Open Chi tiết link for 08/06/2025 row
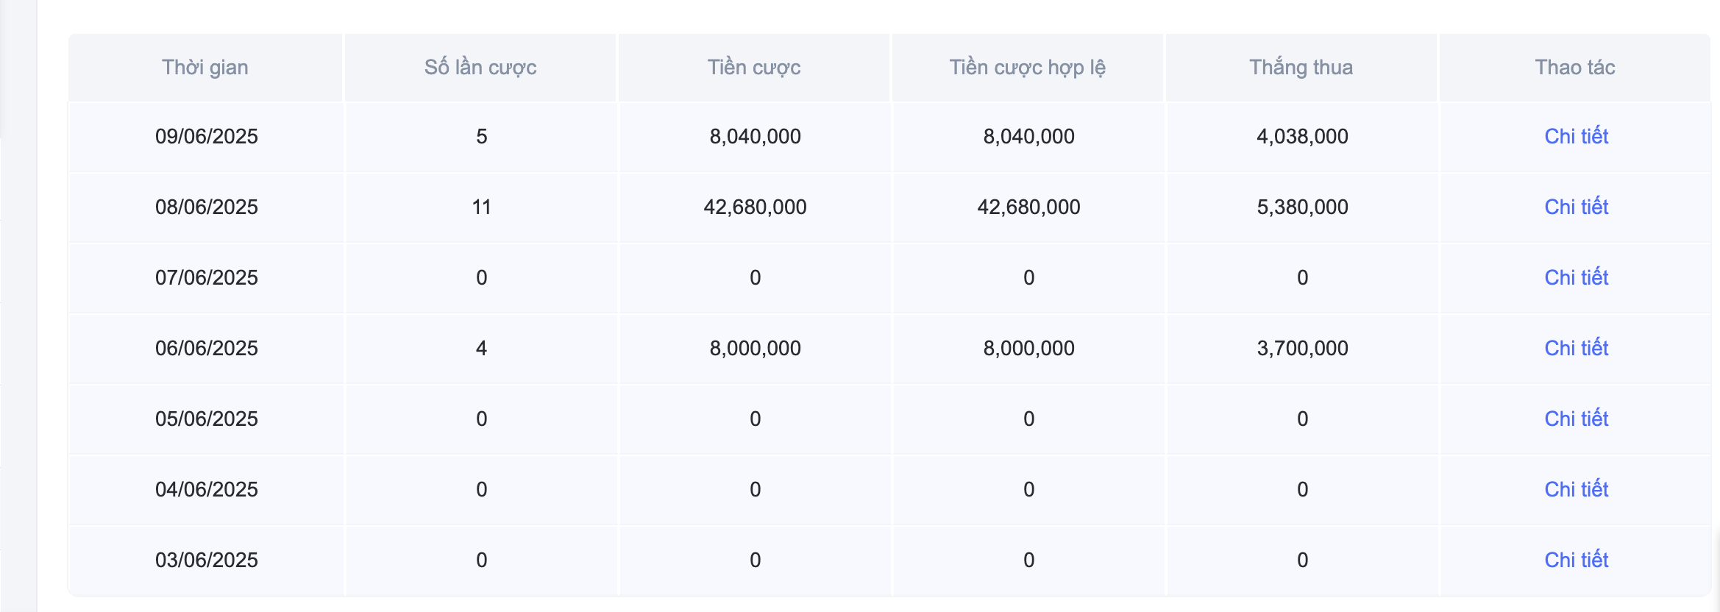Viewport: 1720px width, 612px height. click(x=1576, y=207)
